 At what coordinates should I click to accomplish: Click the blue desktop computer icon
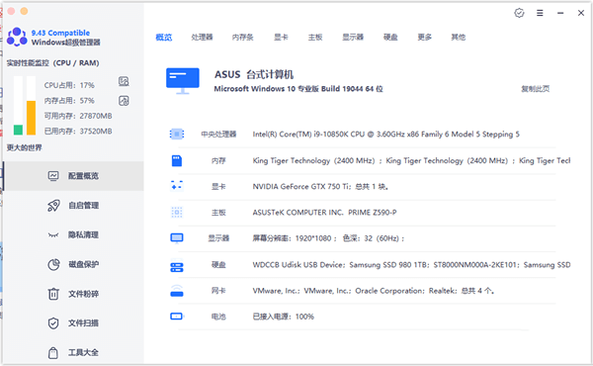183,80
